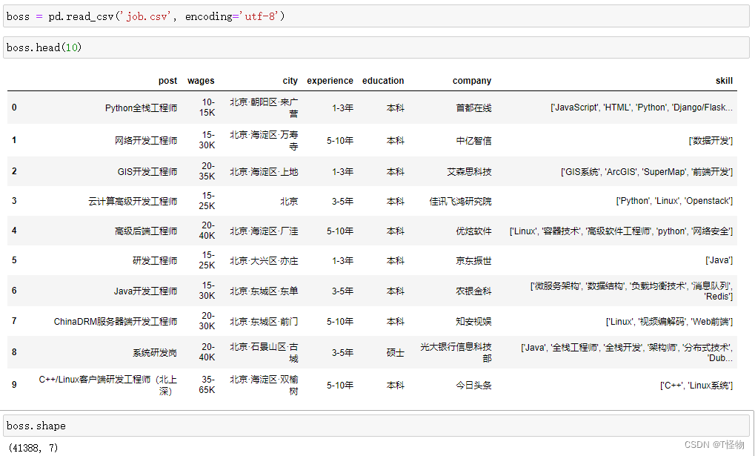Select the post cell '云计算高级开发工程师'
The width and height of the screenshot is (755, 456).
[x=133, y=202]
